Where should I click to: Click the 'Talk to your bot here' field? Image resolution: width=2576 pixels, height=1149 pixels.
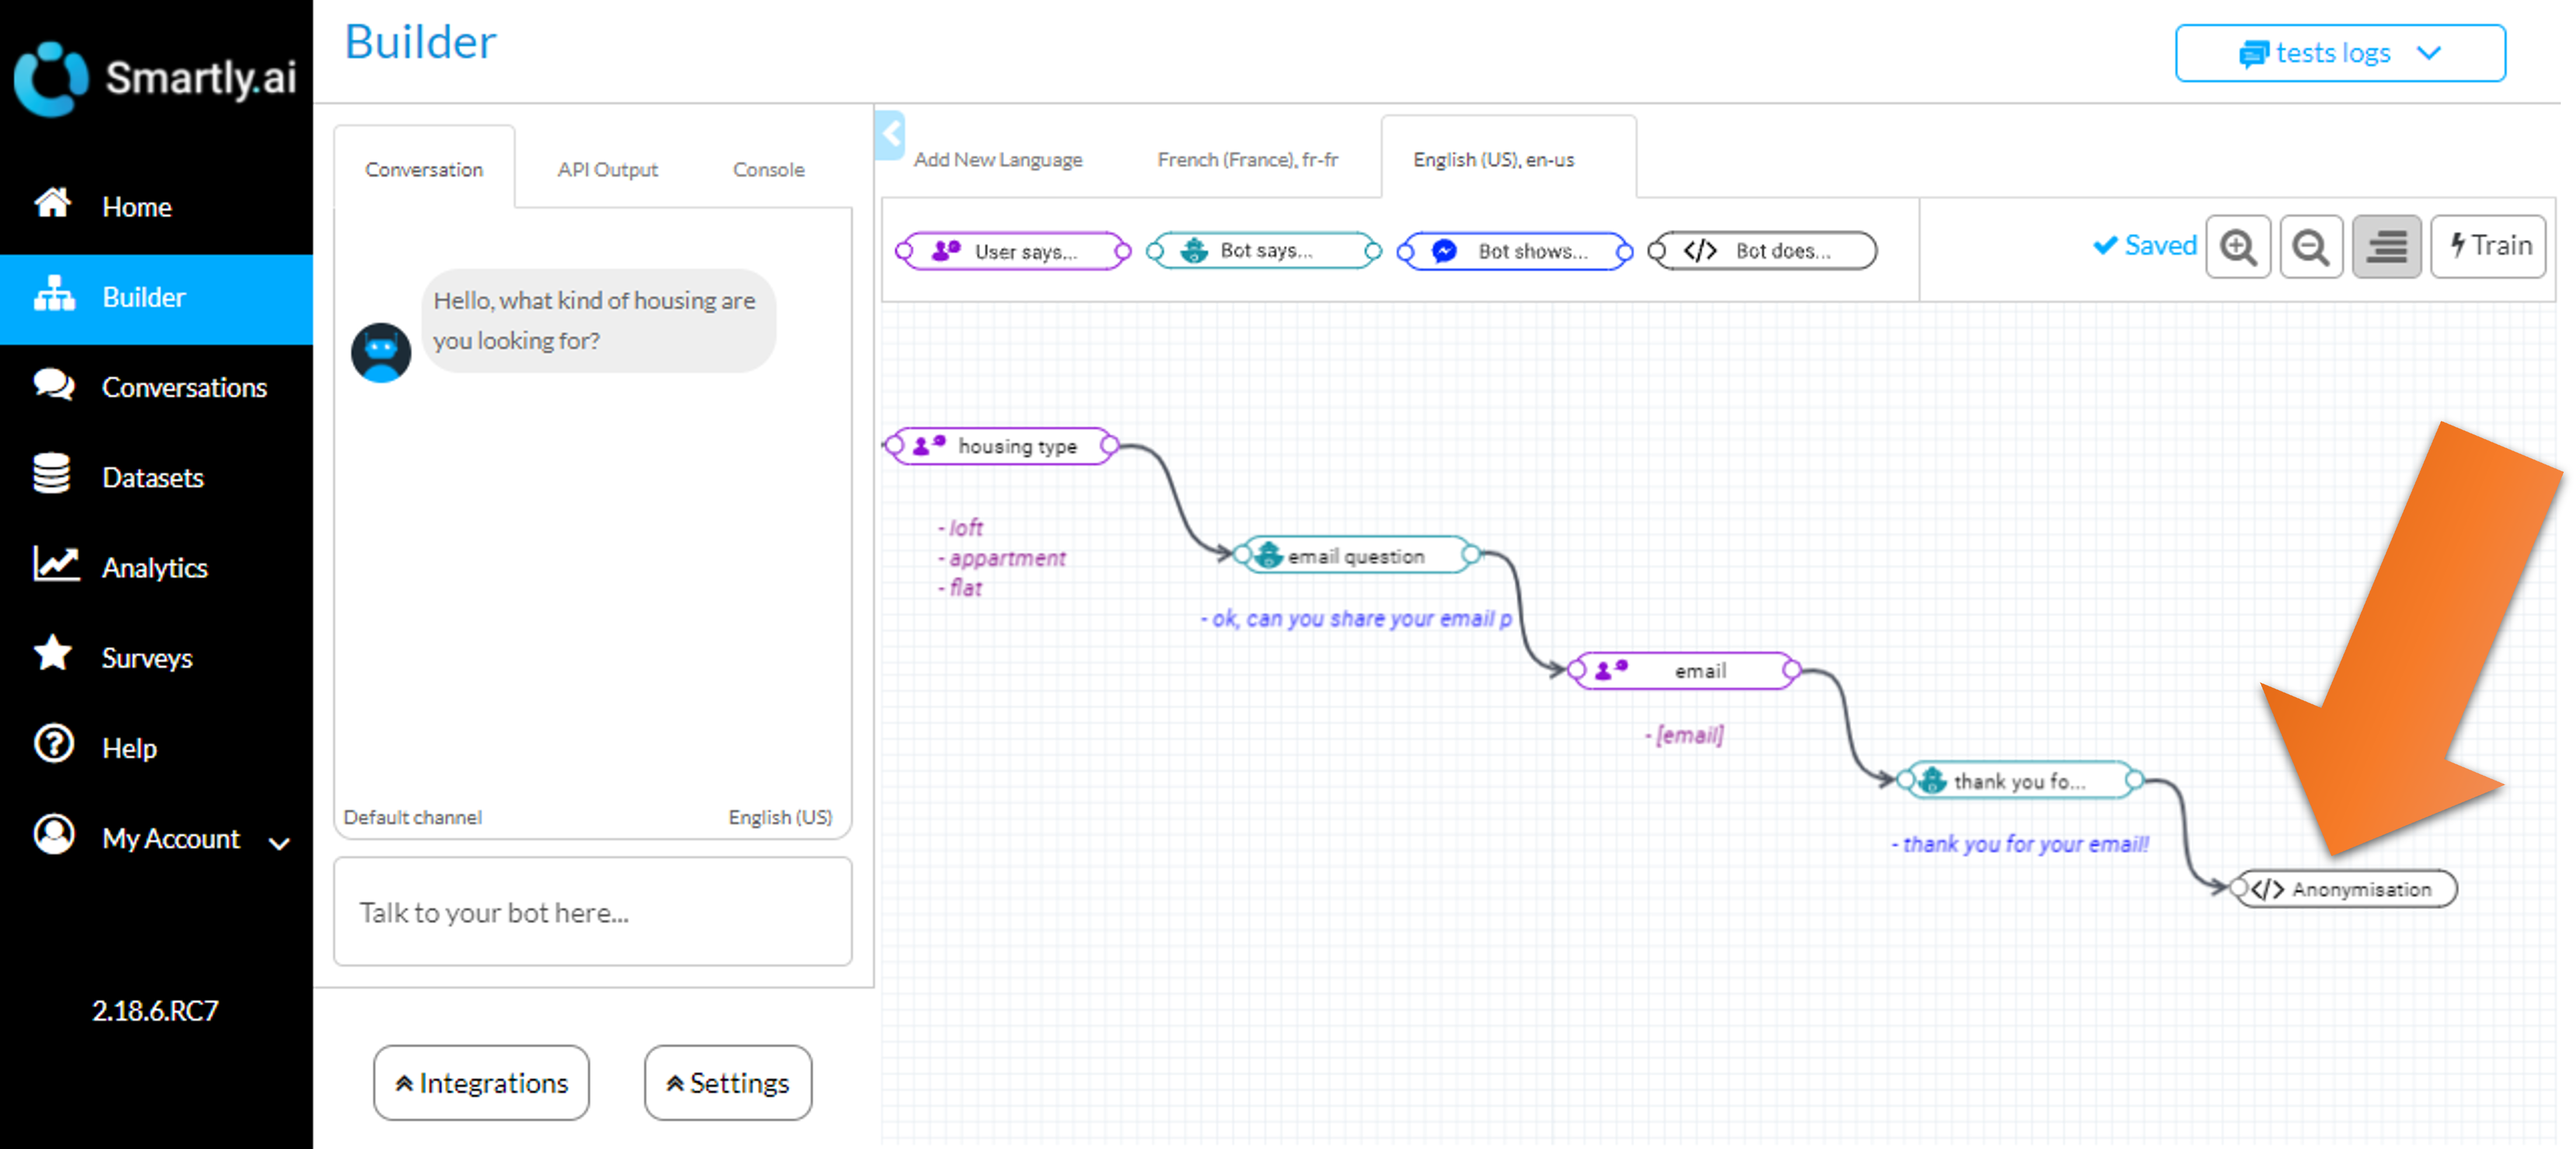click(592, 911)
